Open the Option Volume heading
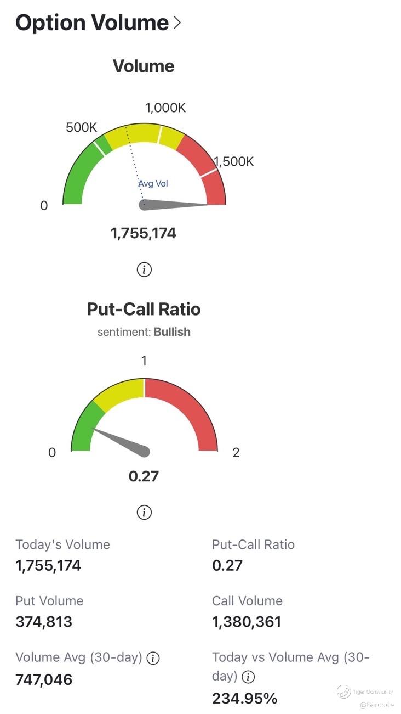This screenshot has height=714, width=401. 92,23
